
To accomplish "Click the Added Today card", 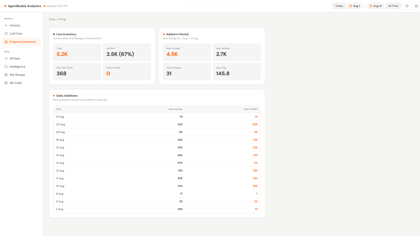I will click(127, 71).
